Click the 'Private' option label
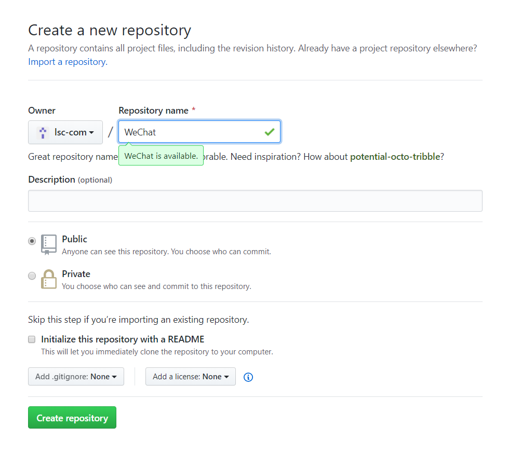The width and height of the screenshot is (520, 454). (x=76, y=274)
